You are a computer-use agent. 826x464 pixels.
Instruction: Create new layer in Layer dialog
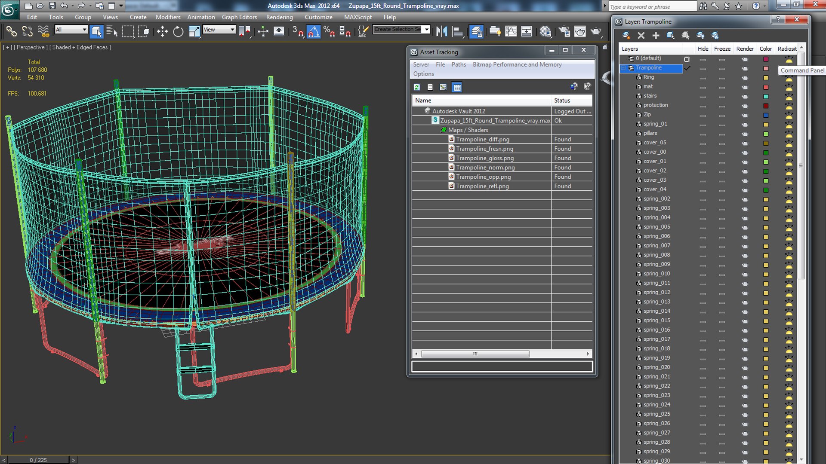626,35
